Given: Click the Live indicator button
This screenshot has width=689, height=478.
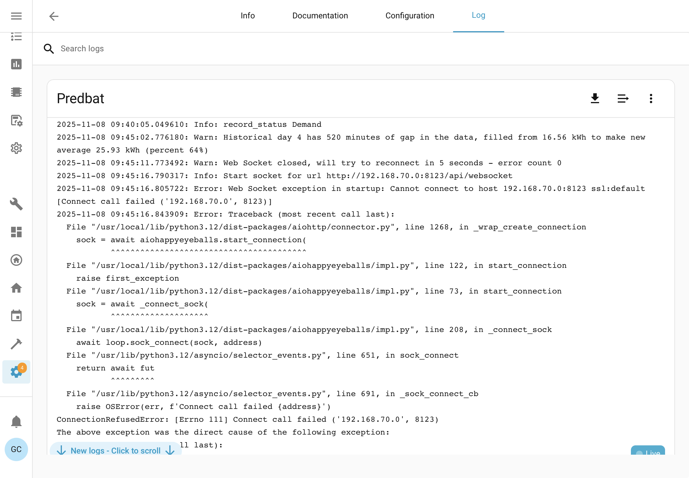Looking at the screenshot, I should [648, 451].
